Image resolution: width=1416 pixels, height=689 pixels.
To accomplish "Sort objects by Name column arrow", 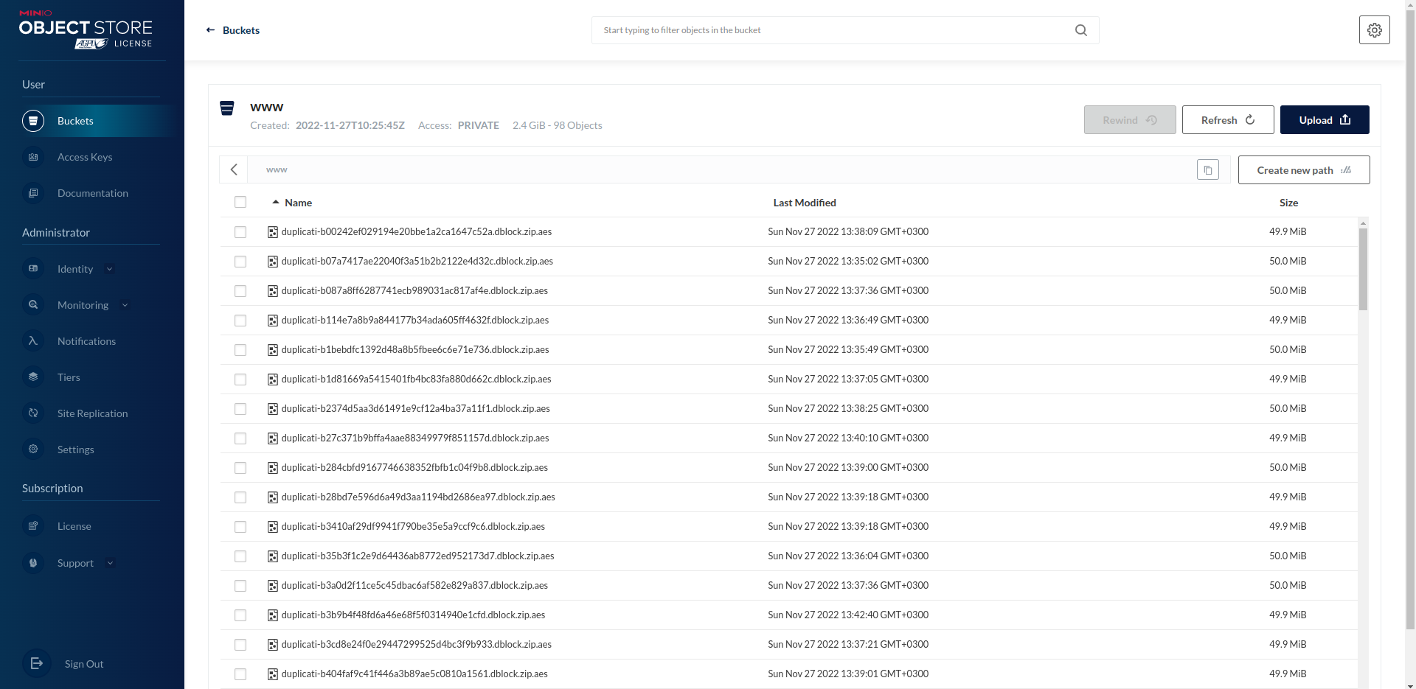I will click(276, 202).
